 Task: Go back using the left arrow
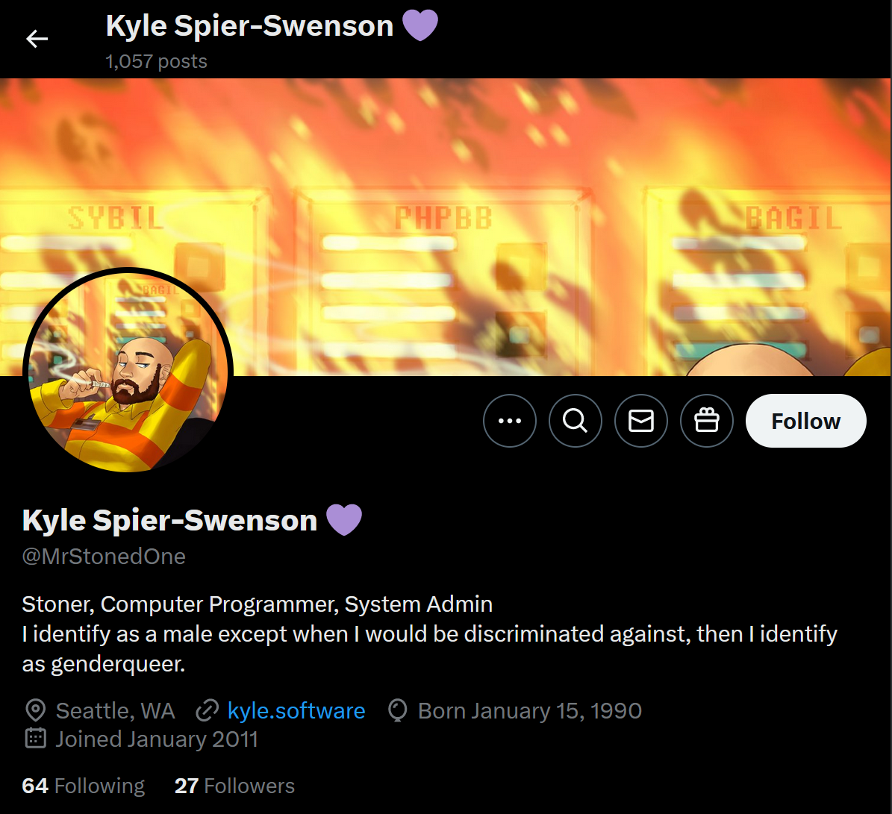click(x=37, y=39)
